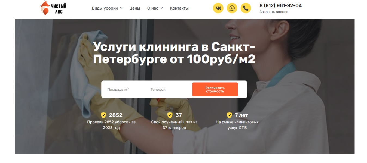Click the shield icon beside 2852
The image size is (367, 163).
point(103,115)
